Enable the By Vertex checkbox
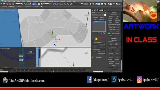 pos(93,41)
